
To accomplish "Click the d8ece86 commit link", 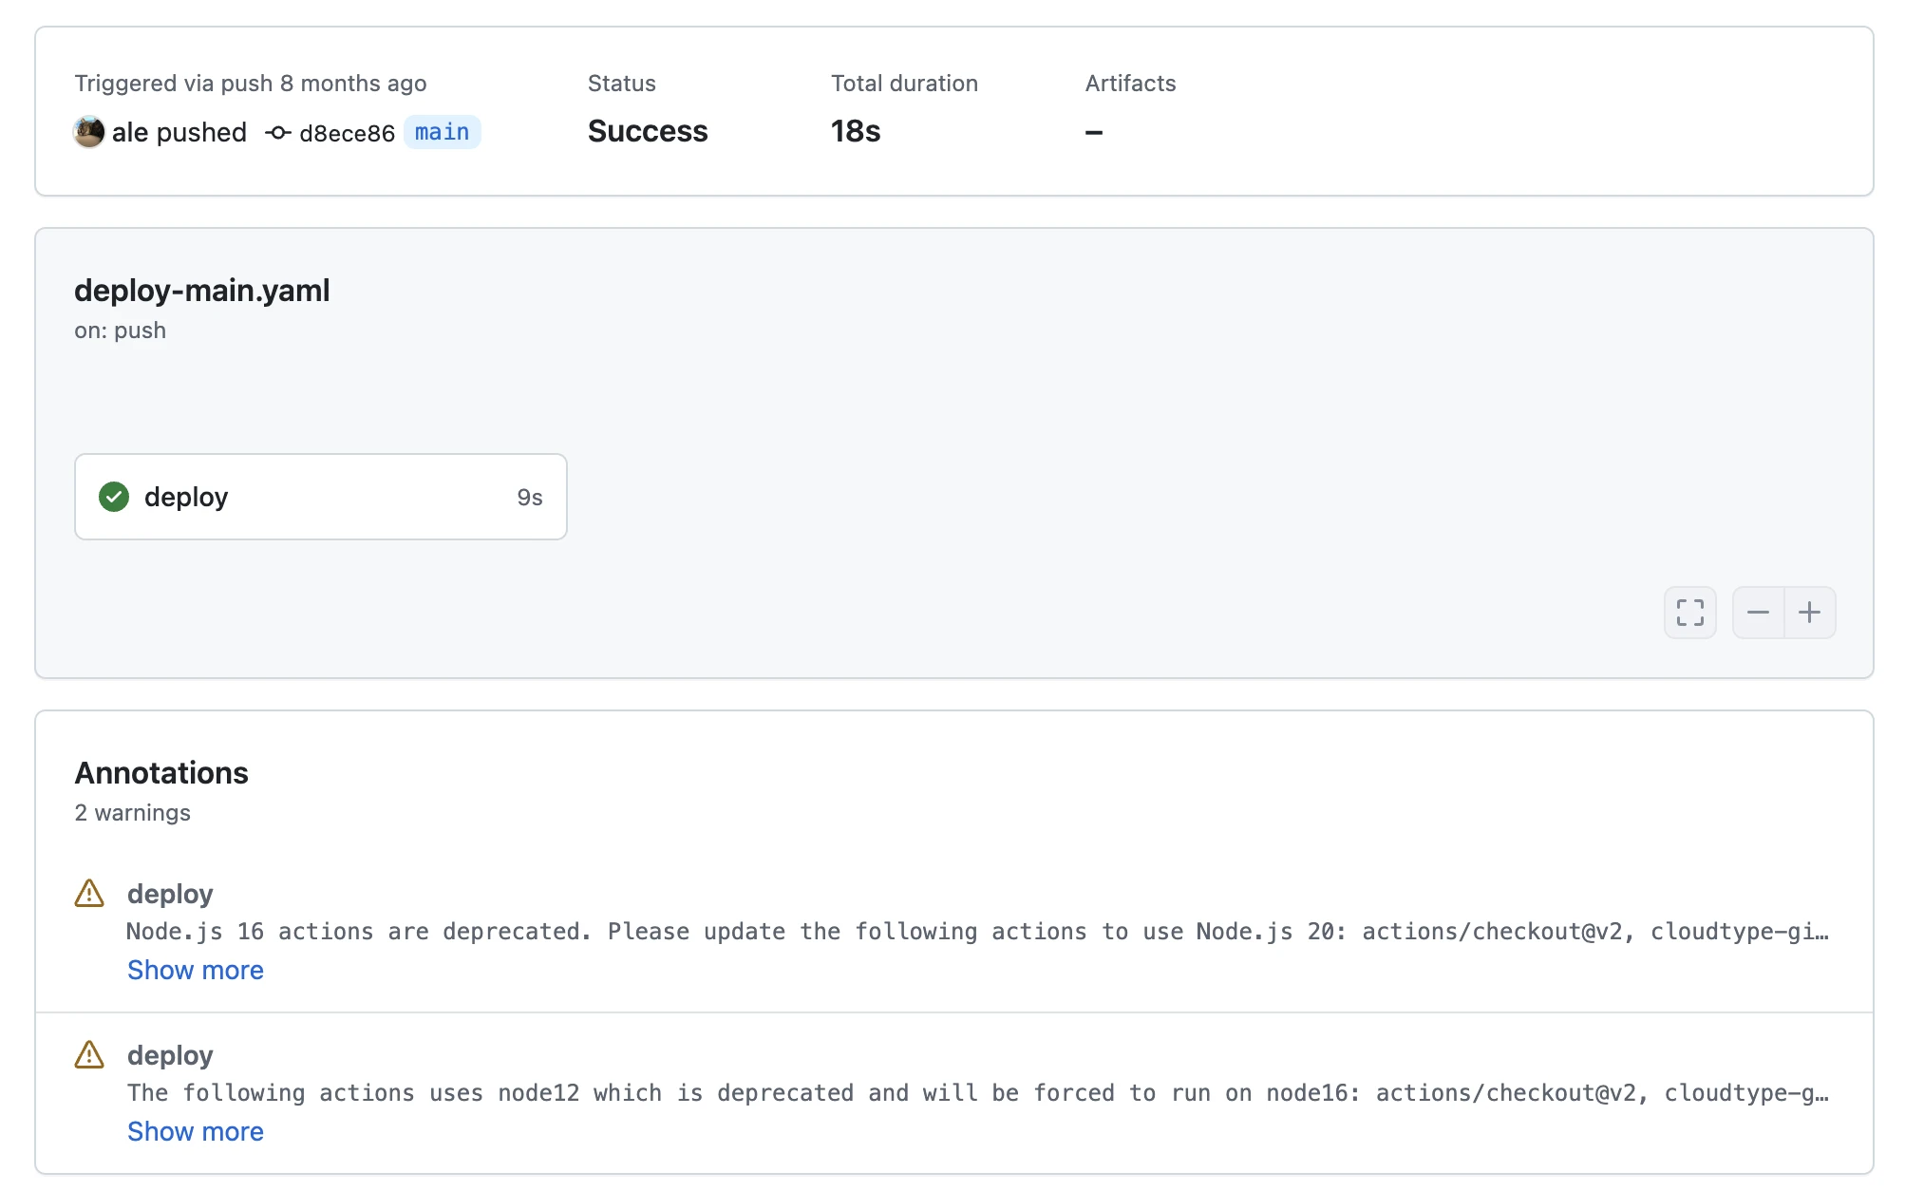I will pyautogui.click(x=346, y=133).
